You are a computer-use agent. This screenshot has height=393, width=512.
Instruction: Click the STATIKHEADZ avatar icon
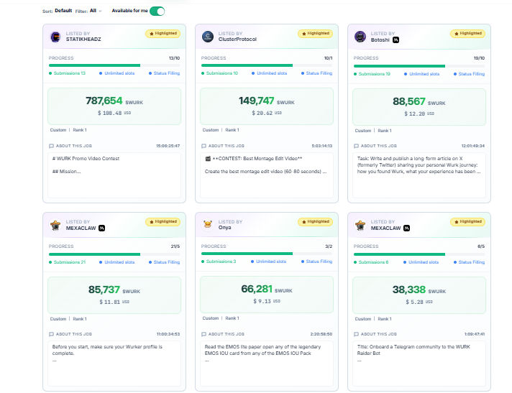pyautogui.click(x=55, y=37)
